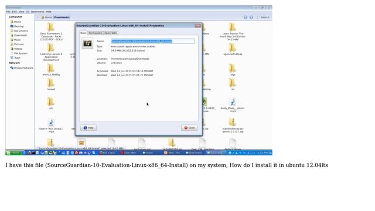Select the Search Your Diva(1).mp3 file
This screenshot has width=375, height=211.
pos(51,126)
